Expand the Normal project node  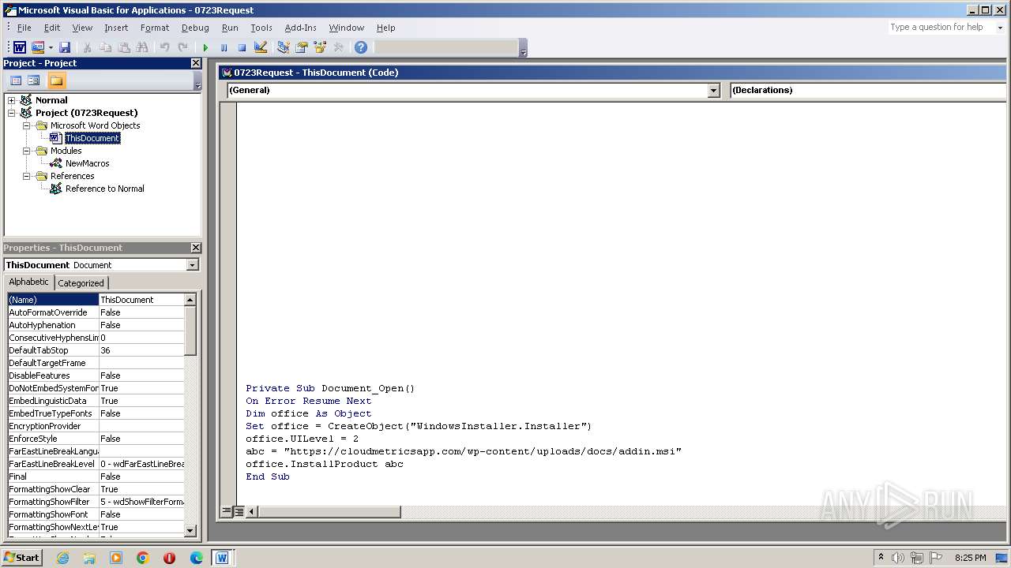(11, 100)
